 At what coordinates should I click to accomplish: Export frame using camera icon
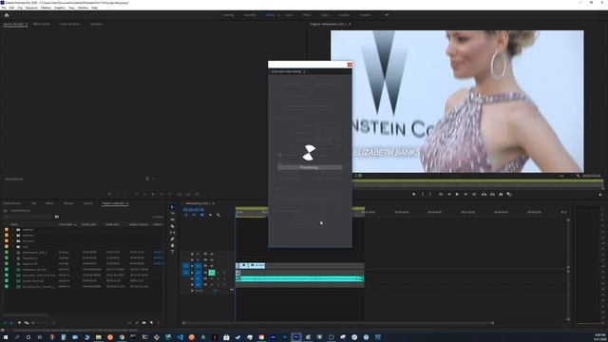501,194
